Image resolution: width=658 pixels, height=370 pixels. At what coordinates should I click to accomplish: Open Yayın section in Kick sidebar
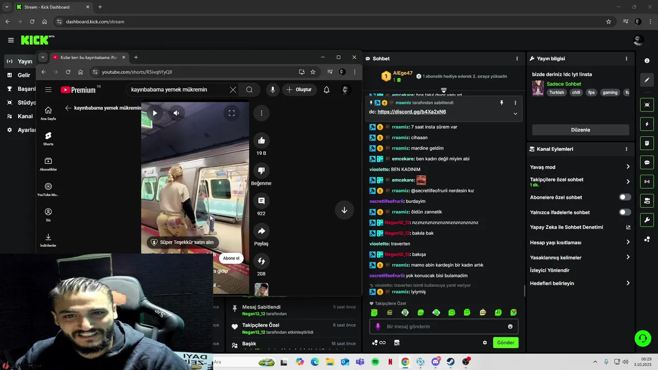(21, 61)
